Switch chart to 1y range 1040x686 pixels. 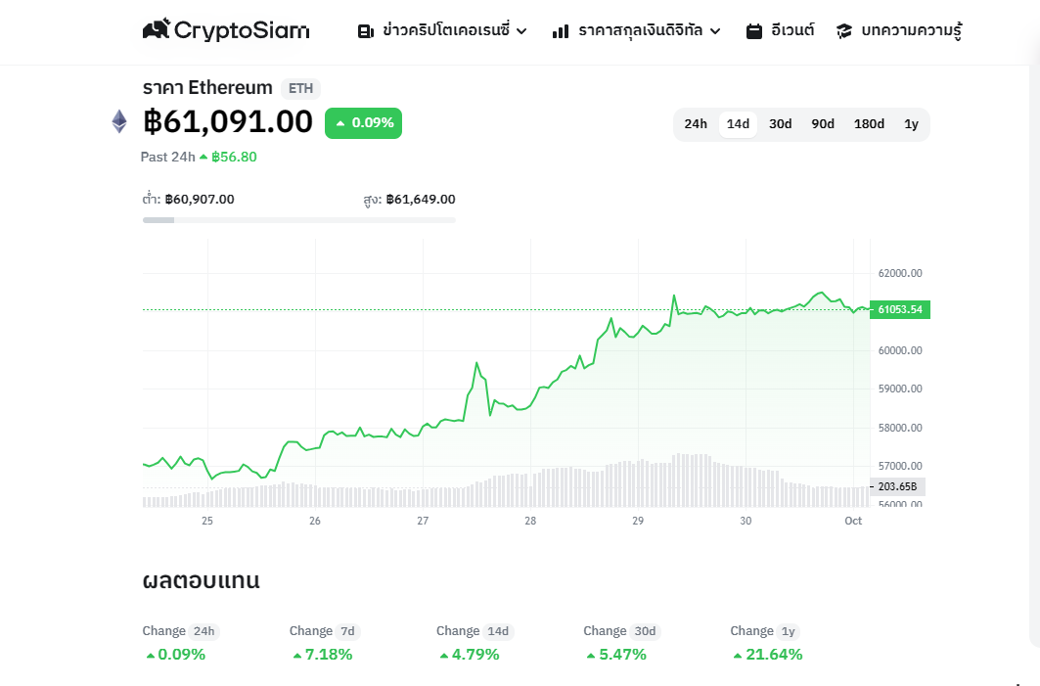911,124
